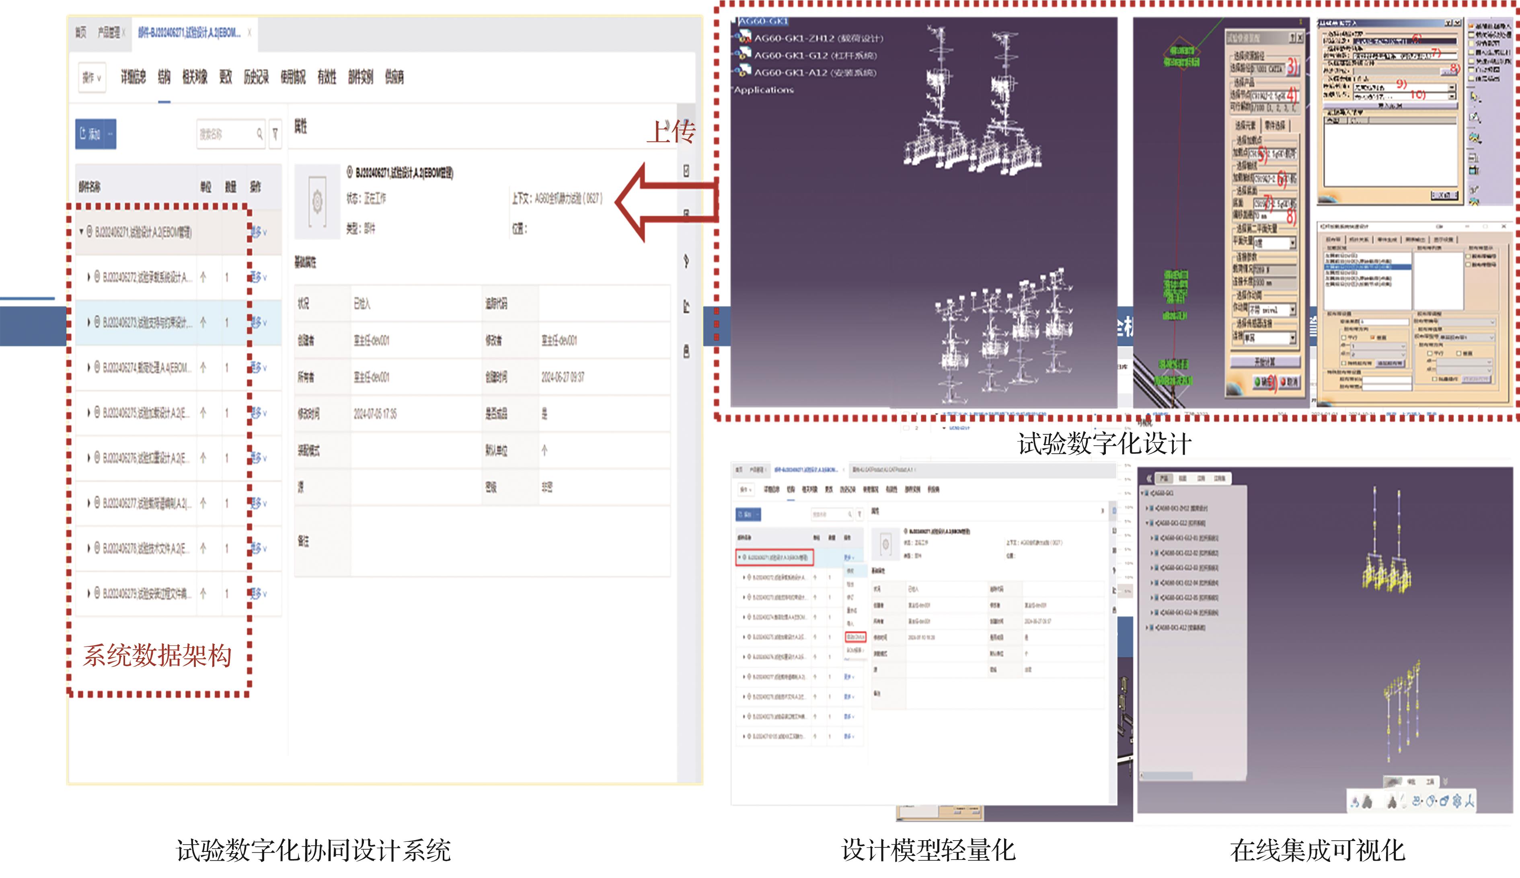Toggle first checkbox in top-right options list

1471,26
